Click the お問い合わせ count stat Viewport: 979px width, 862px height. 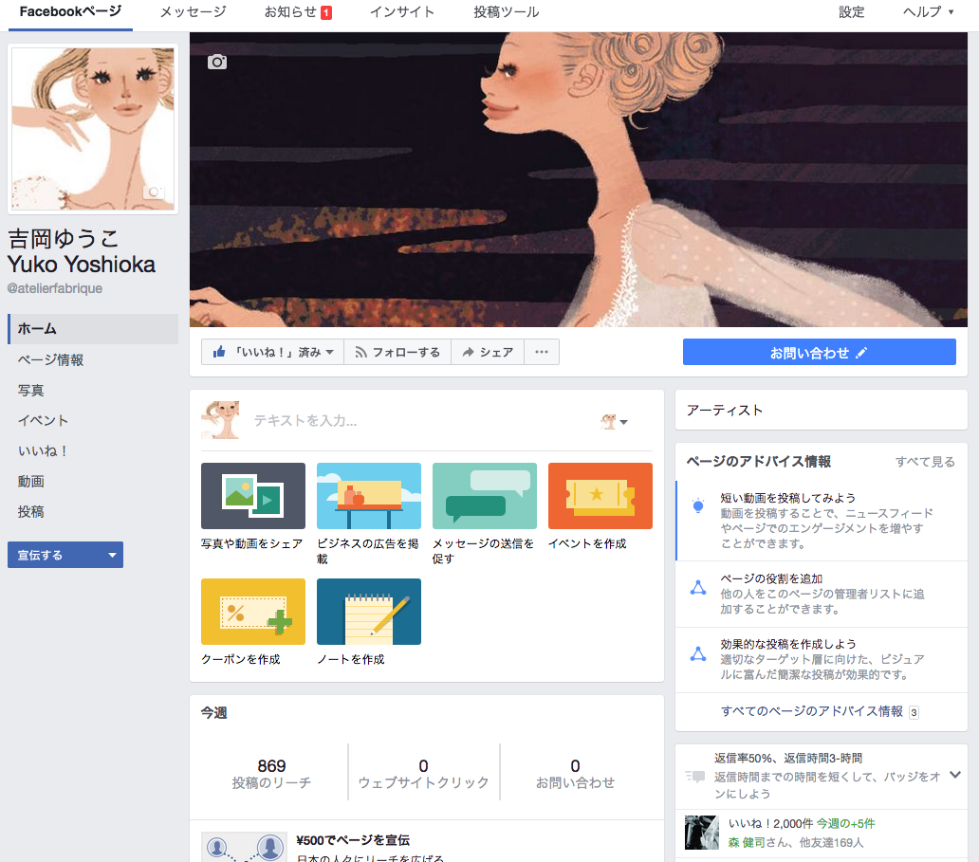click(x=575, y=774)
